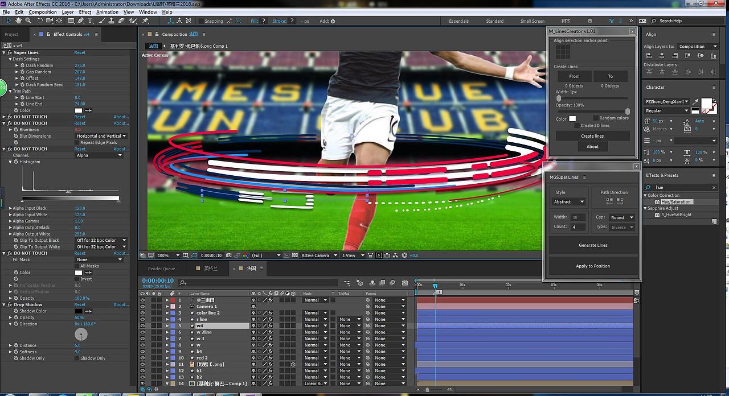Click the Create lines button
The height and width of the screenshot is (396, 729).
(592, 136)
